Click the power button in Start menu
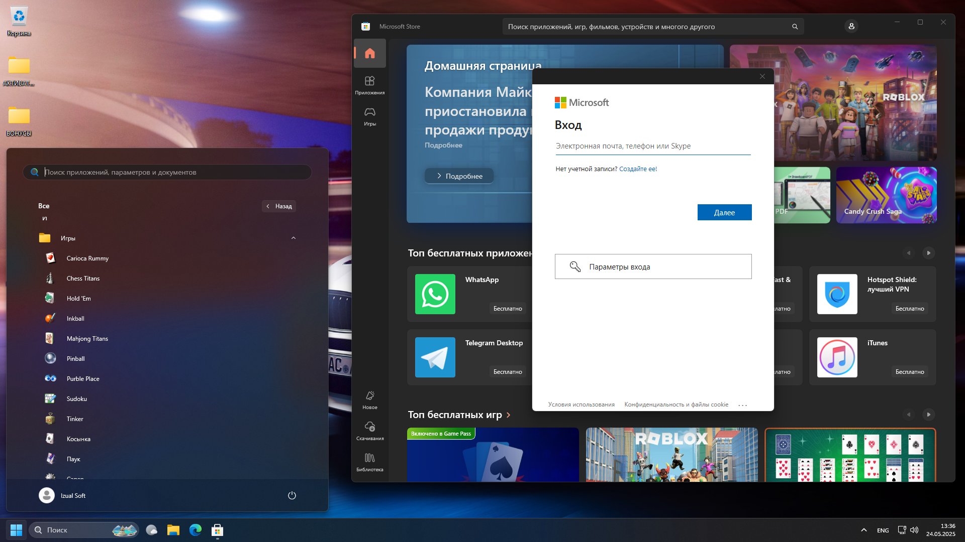This screenshot has width=965, height=542. [292, 495]
